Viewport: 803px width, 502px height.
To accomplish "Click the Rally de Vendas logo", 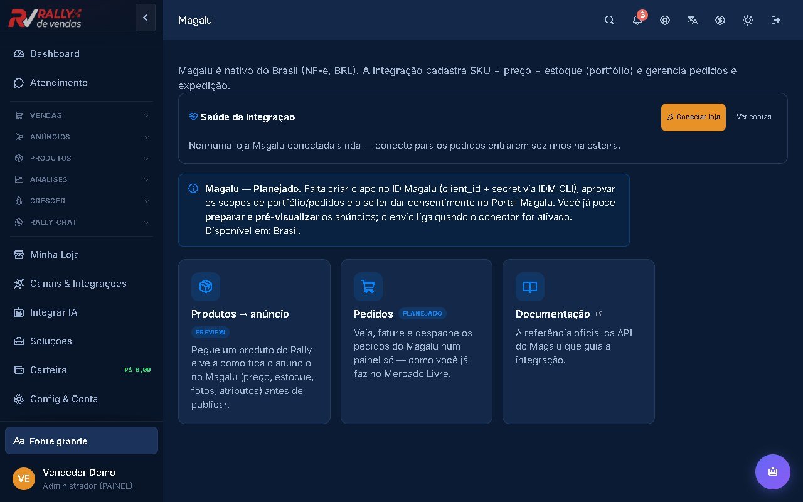I will pos(45,18).
